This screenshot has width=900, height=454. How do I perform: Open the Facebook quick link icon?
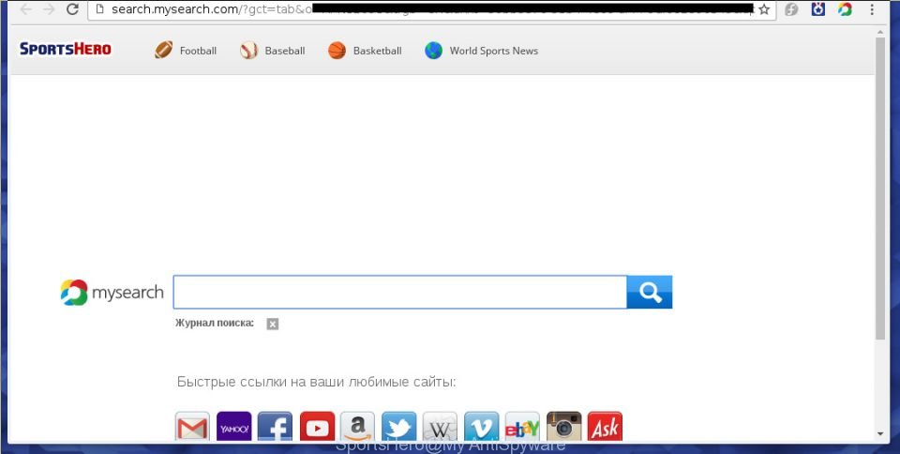coord(275,426)
